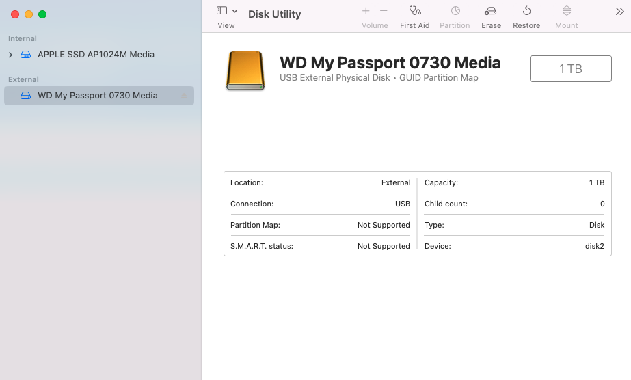Open the Partition tool
Screen dimensions: 631x380
click(455, 17)
